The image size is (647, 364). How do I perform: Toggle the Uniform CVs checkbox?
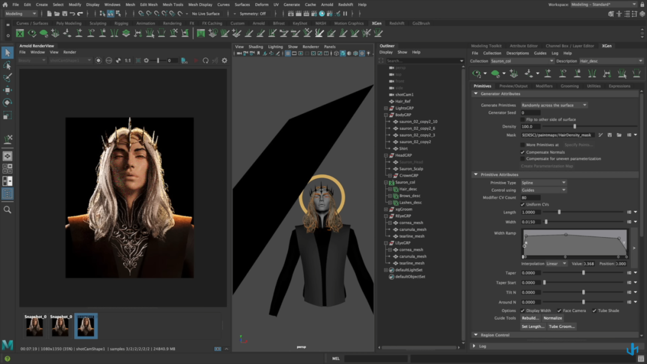[x=522, y=204]
